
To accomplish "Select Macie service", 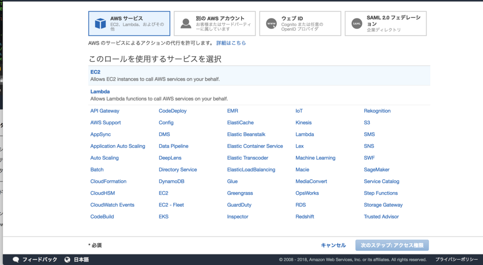I will pos(302,170).
